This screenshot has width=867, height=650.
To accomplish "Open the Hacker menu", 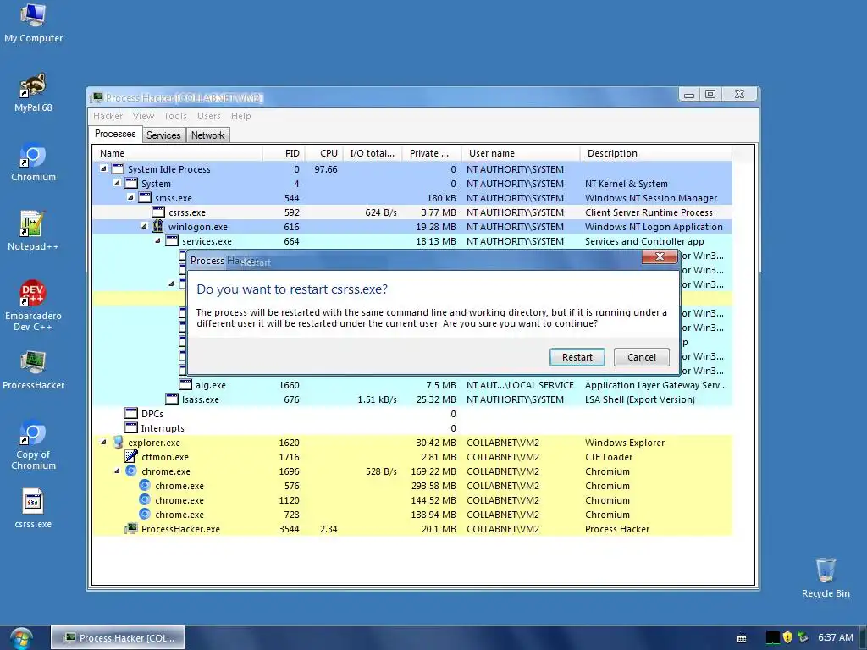I will 108,116.
